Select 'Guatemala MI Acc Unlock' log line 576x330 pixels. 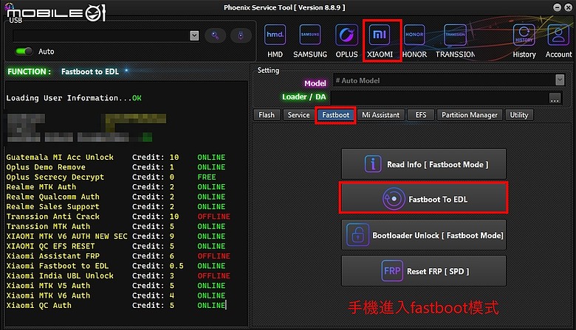click(116, 157)
